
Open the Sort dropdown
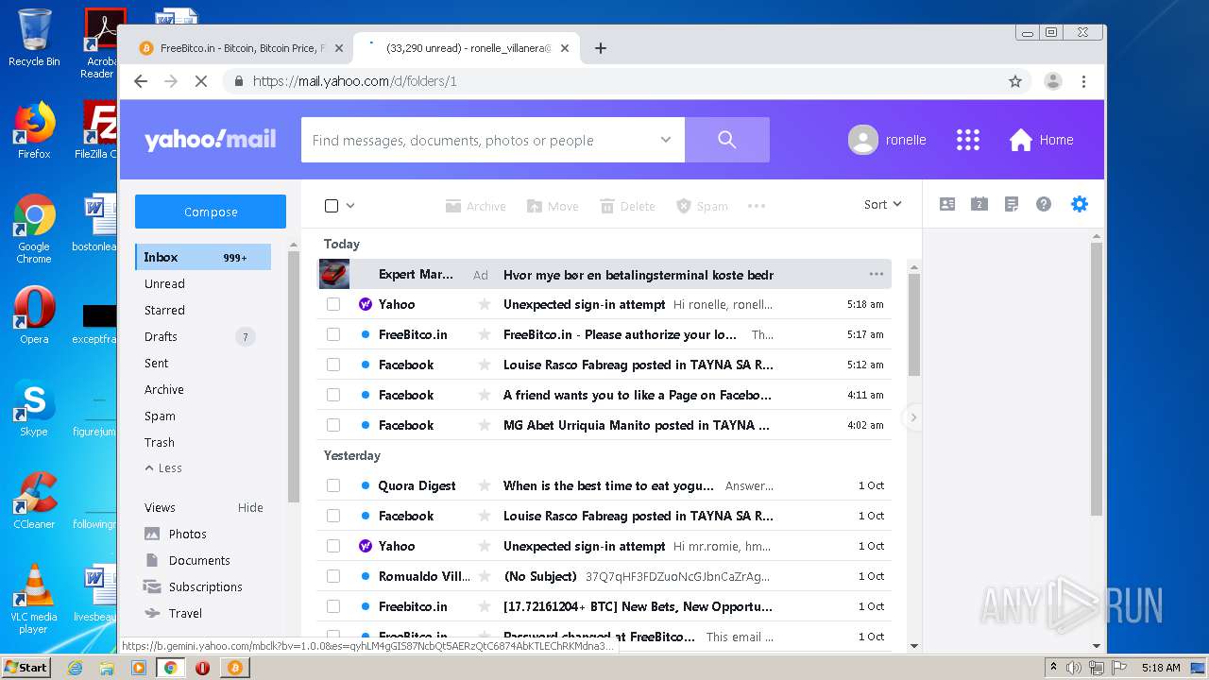click(x=882, y=204)
